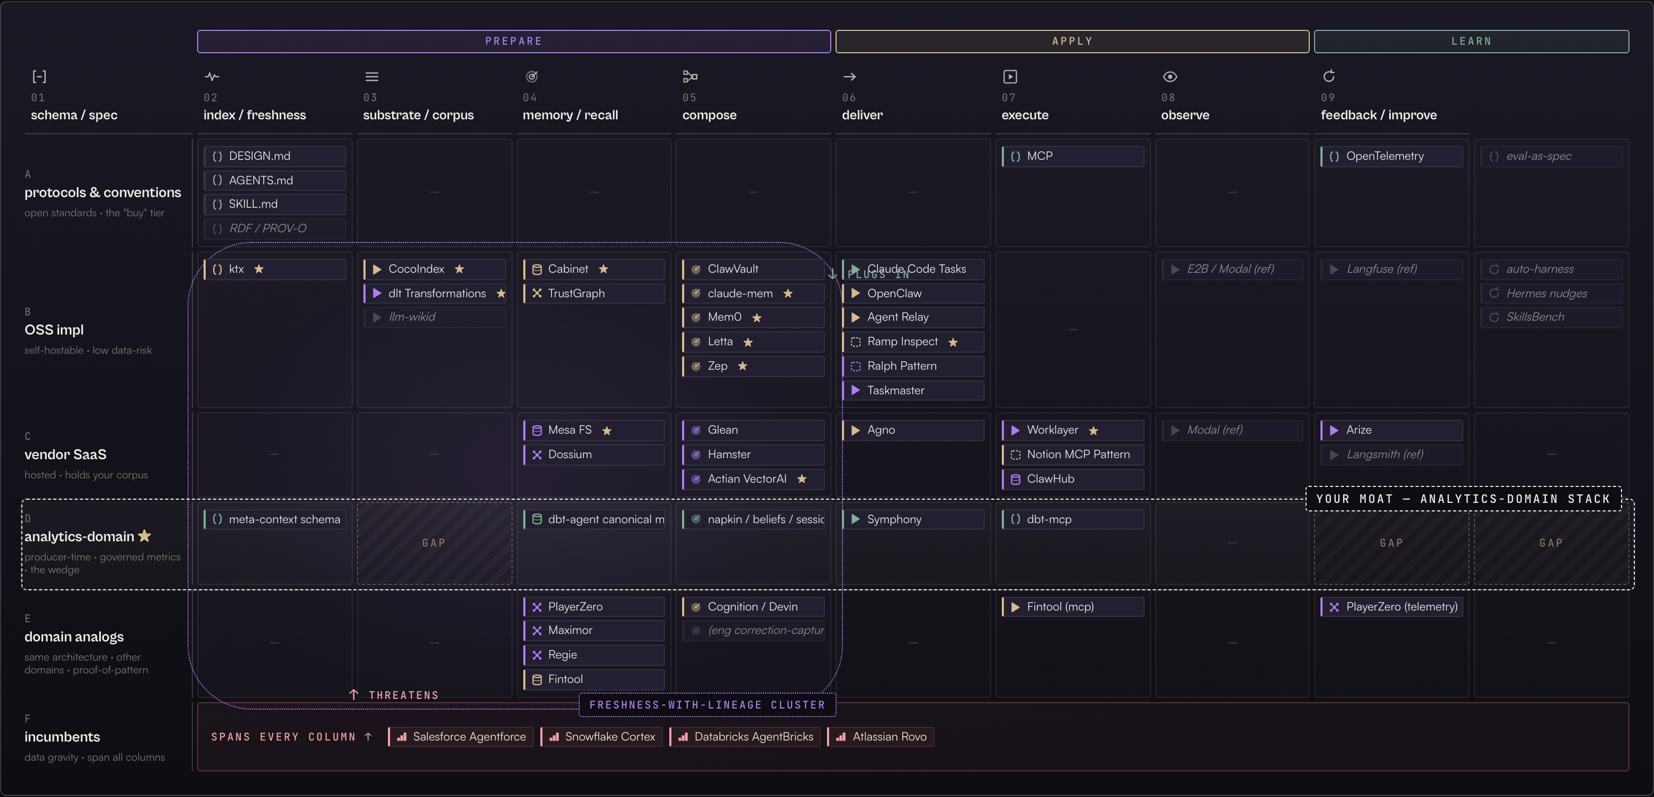This screenshot has height=797, width=1654.
Task: Click the star beside analytics-domain label
Action: click(144, 535)
